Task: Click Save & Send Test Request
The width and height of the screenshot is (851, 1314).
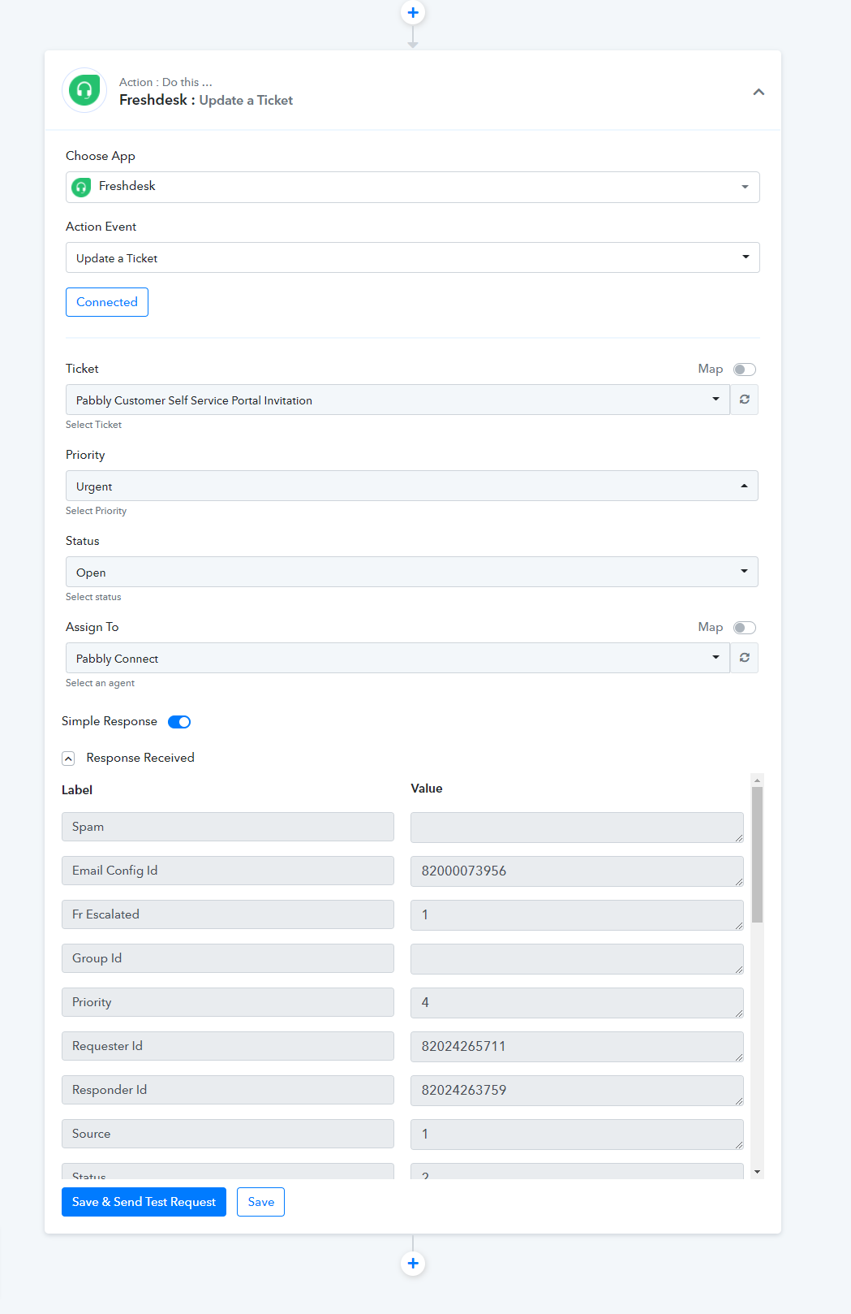Action: point(144,1202)
